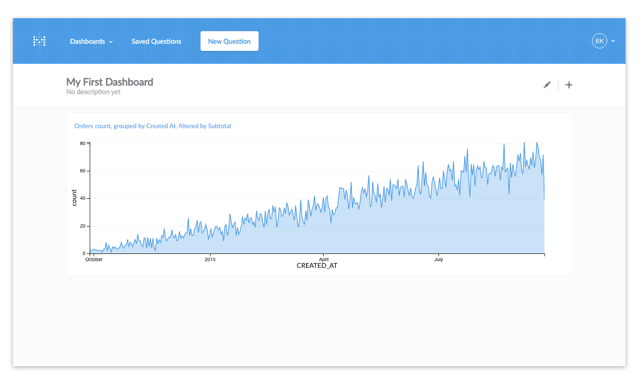
Task: Click the 80 tick on y-axis
Action: pos(83,144)
